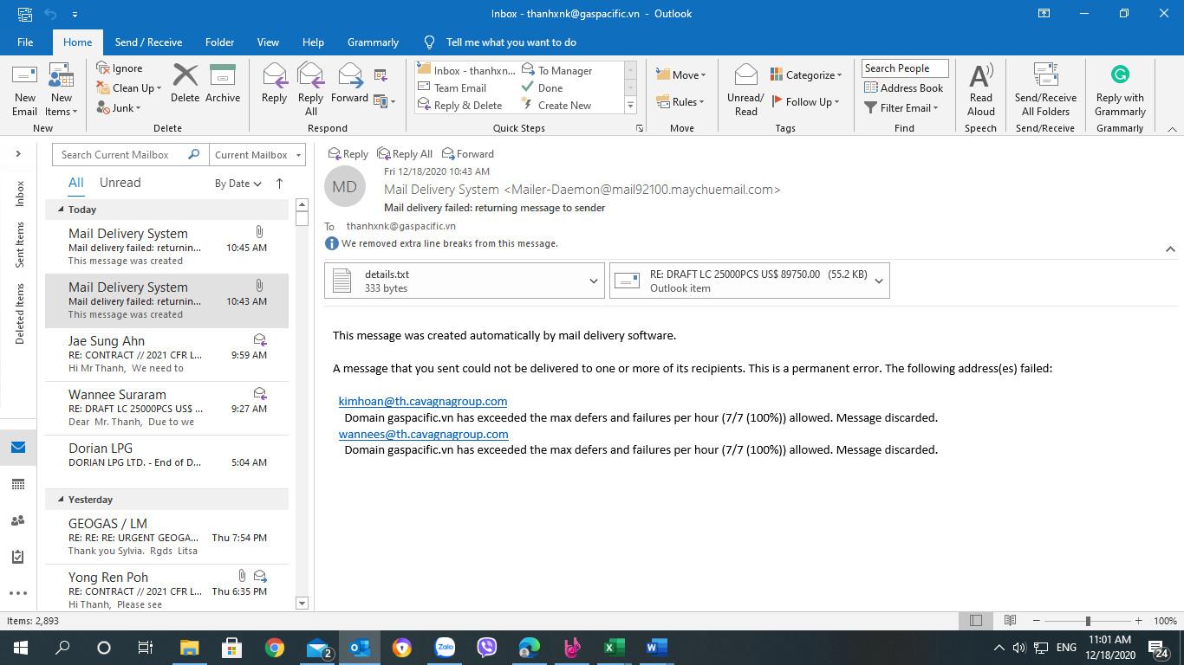Screen dimensions: 1184x665
Task: Open Google Chrome from the taskbar
Action: 274,648
